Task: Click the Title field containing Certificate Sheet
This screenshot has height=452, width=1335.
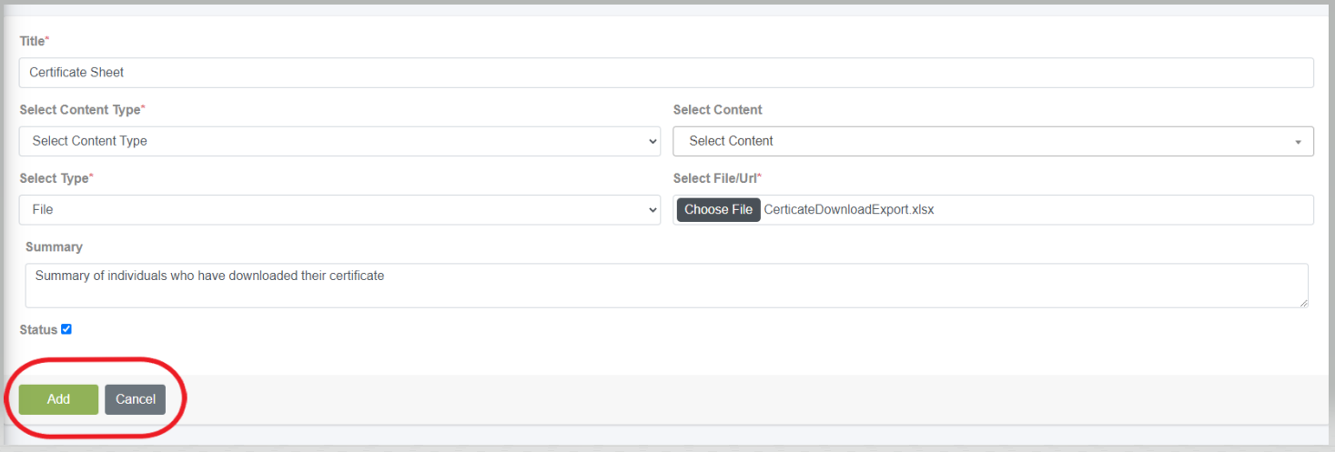Action: (x=666, y=73)
